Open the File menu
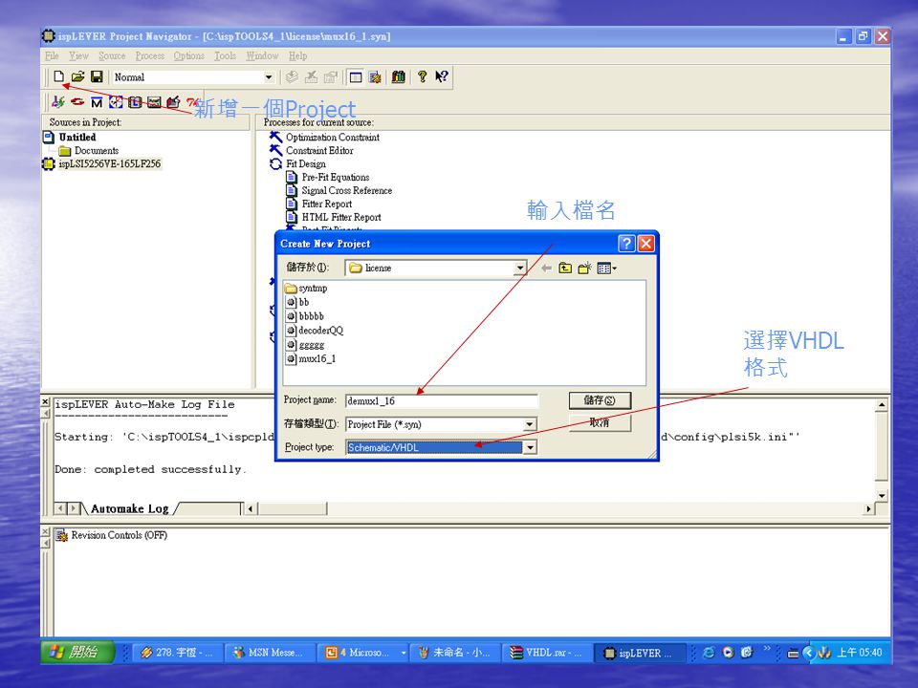 [x=52, y=55]
